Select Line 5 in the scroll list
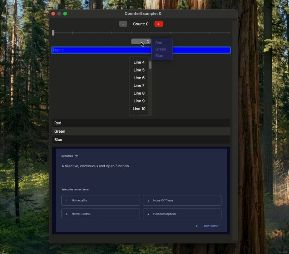This screenshot has height=254, width=289. coord(139,70)
